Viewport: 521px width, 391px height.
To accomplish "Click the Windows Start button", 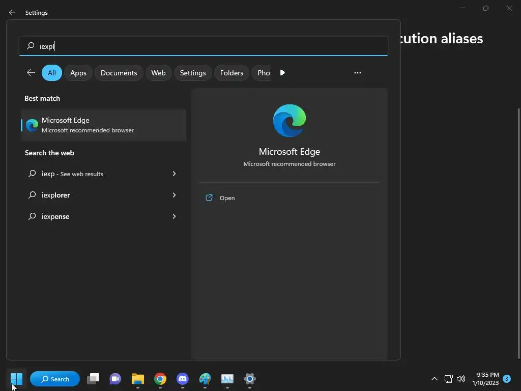I will tap(16, 379).
